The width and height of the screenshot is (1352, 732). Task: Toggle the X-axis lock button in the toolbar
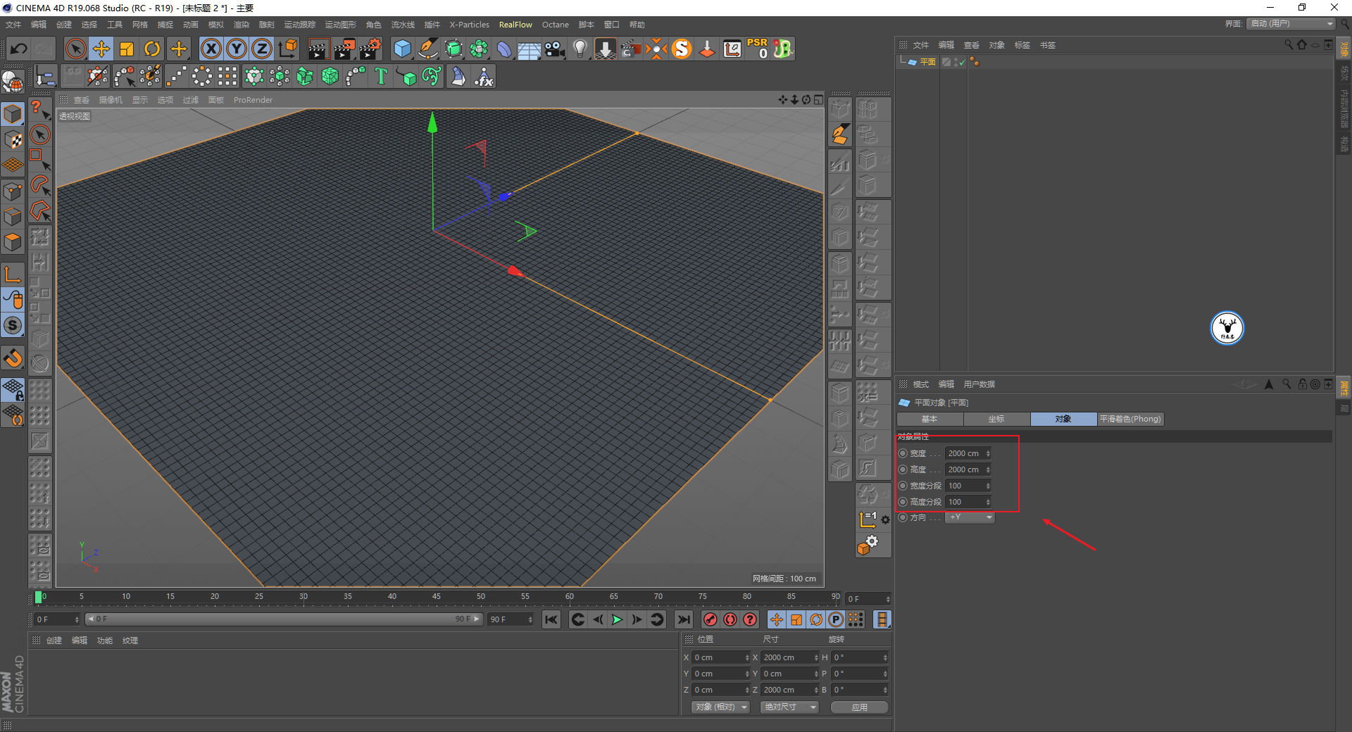[x=211, y=49]
